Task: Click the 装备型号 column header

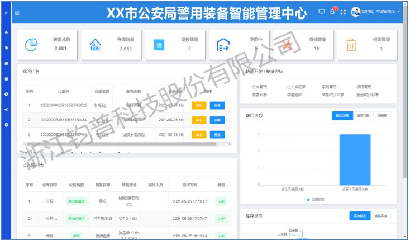Action: 129,185
